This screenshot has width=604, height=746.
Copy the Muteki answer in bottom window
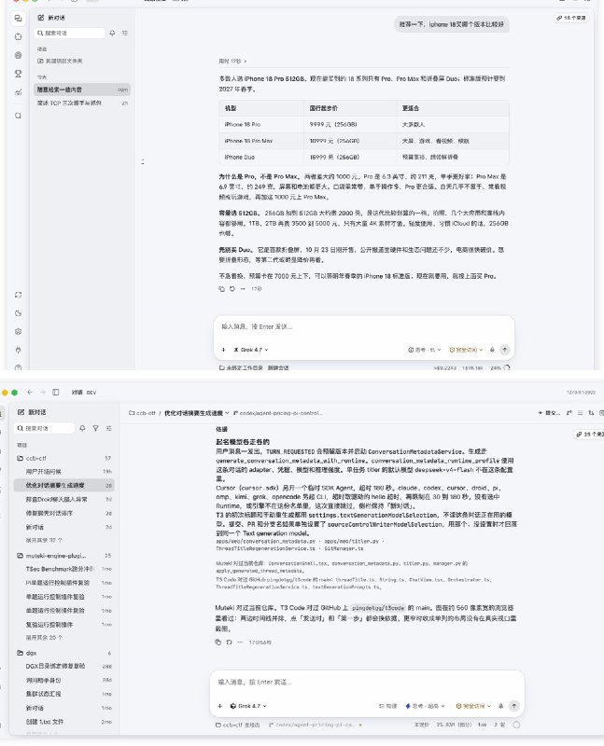[x=218, y=642]
